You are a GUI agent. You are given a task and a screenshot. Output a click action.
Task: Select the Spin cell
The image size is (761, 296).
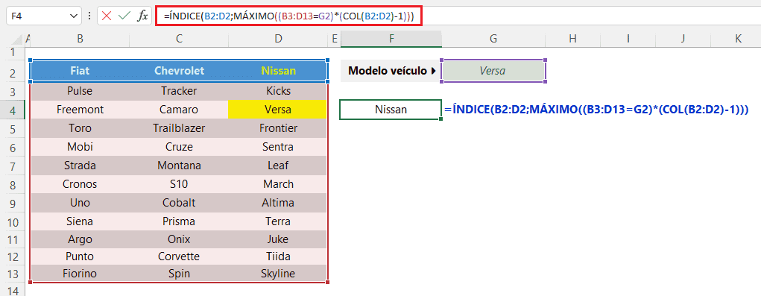click(x=179, y=273)
